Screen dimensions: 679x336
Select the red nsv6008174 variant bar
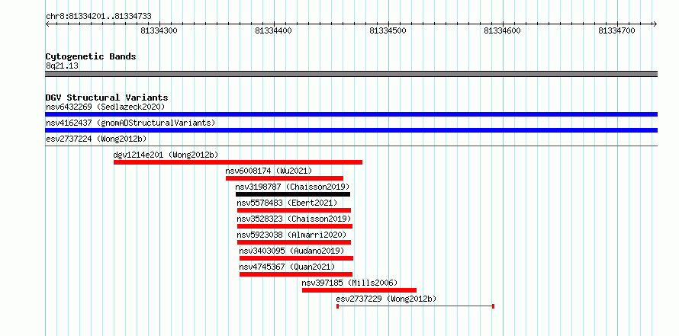[x=284, y=178]
